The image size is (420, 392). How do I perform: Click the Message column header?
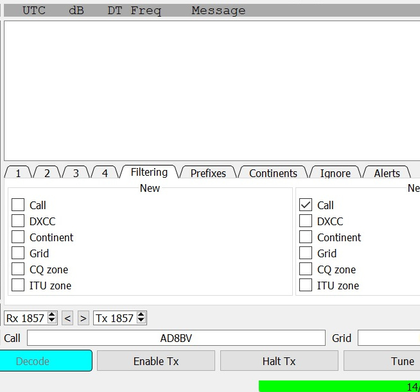[x=218, y=11]
